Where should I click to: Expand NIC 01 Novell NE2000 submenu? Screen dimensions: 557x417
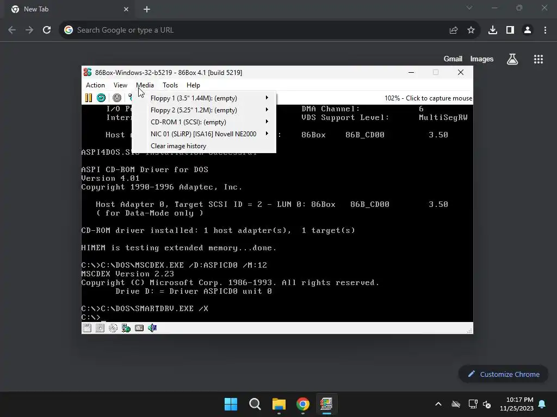pos(204,134)
